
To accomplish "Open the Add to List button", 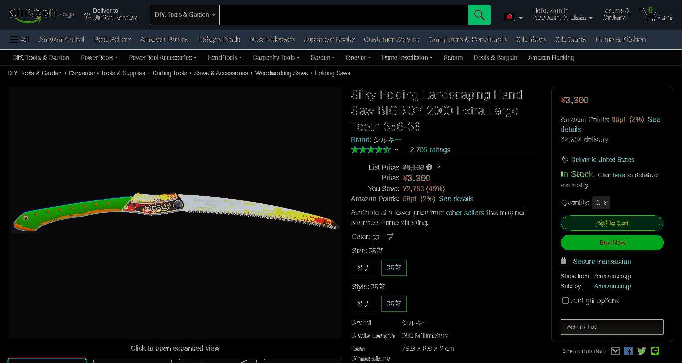I will [x=612, y=327].
